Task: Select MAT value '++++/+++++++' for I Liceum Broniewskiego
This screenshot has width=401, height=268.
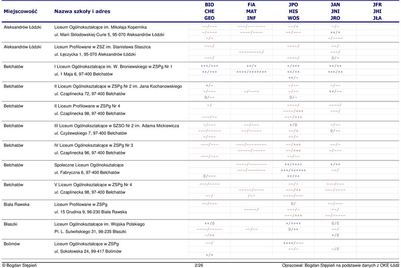Action: [251, 72]
